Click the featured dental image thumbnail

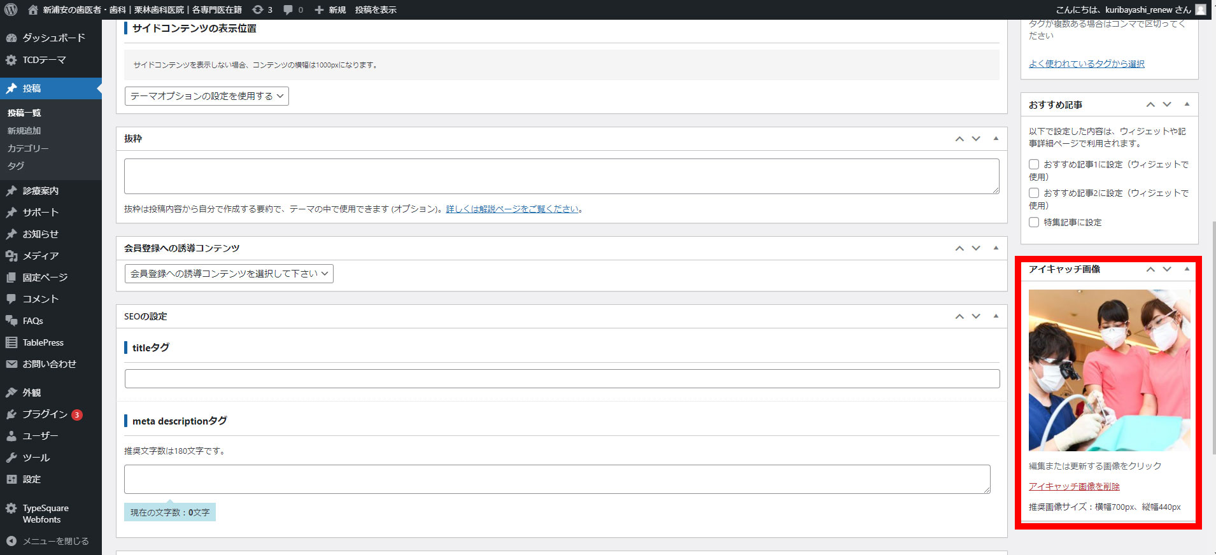click(x=1109, y=370)
